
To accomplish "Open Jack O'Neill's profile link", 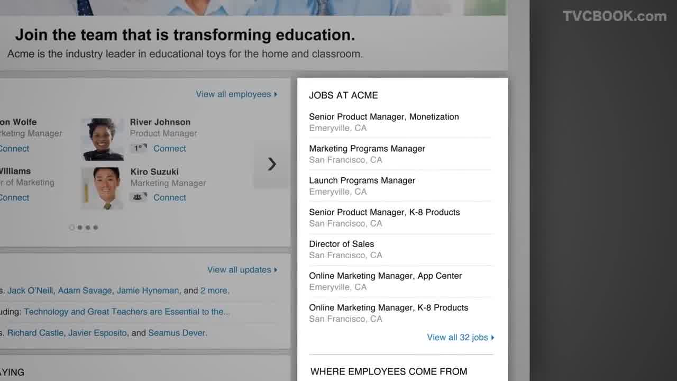I will (x=30, y=291).
